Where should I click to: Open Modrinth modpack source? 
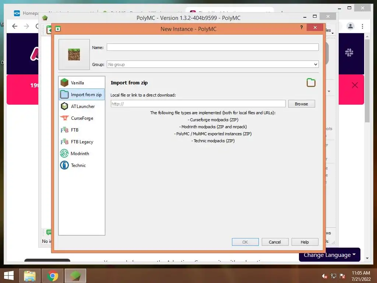tap(82, 154)
